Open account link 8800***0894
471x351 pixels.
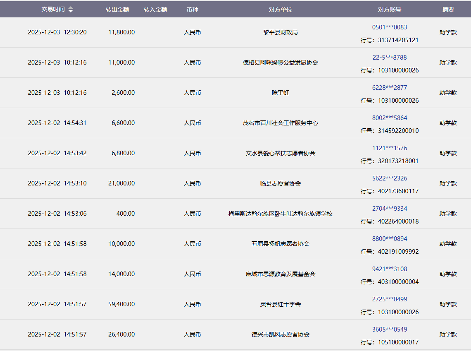click(x=389, y=239)
